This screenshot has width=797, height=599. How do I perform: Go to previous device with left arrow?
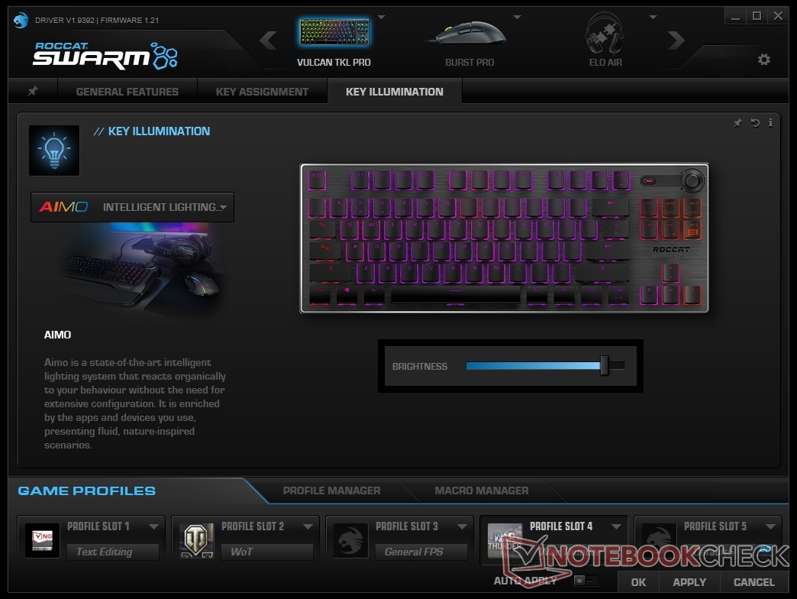click(x=268, y=40)
